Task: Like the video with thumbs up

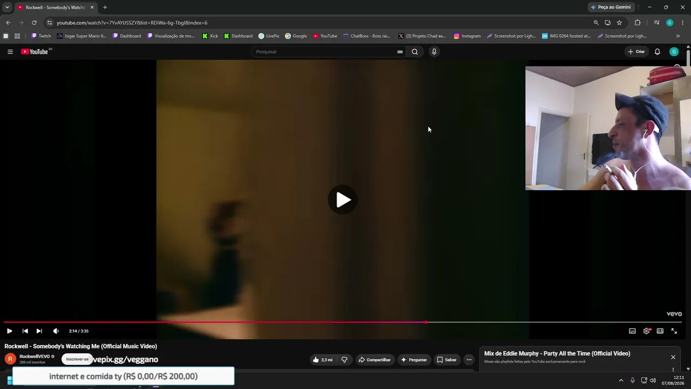Action: tap(323, 360)
